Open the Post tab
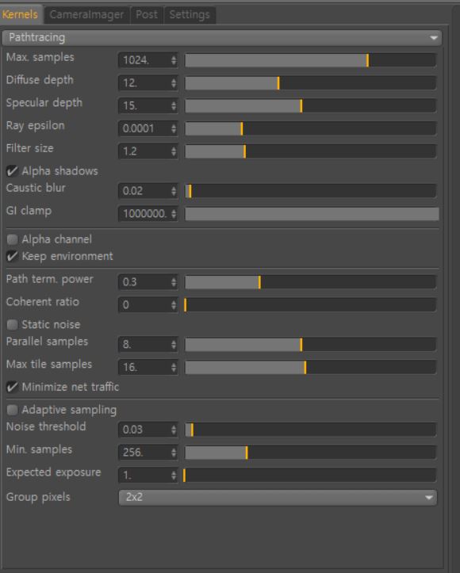The height and width of the screenshot is (573, 460). (147, 14)
